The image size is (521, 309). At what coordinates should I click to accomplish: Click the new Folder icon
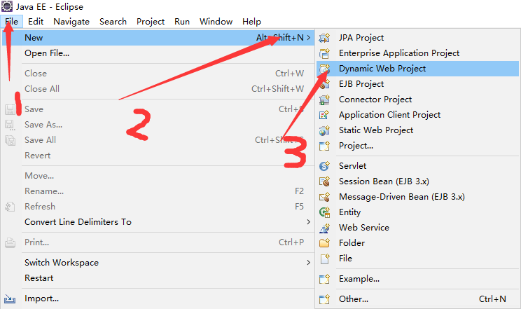[x=324, y=243]
